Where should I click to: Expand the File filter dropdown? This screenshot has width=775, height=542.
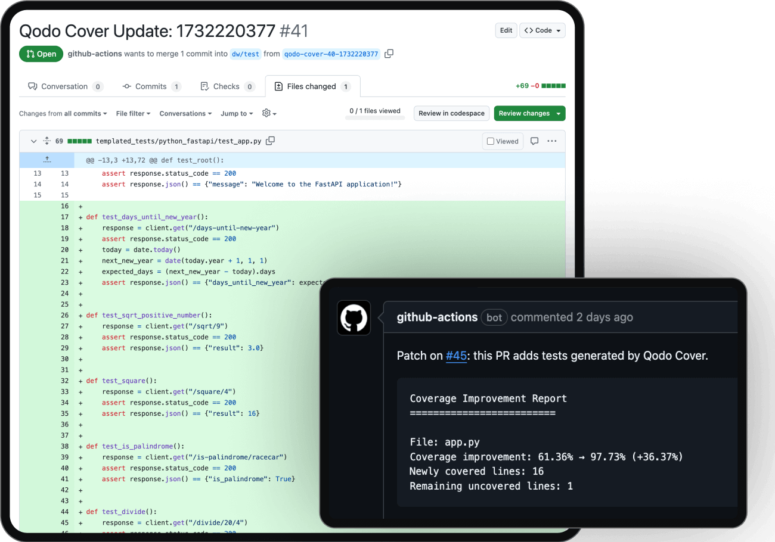click(133, 113)
